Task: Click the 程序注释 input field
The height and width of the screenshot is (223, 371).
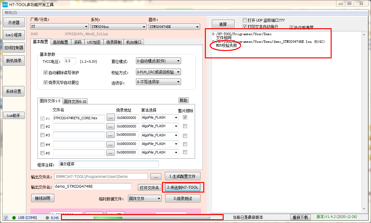Action: click(109, 164)
